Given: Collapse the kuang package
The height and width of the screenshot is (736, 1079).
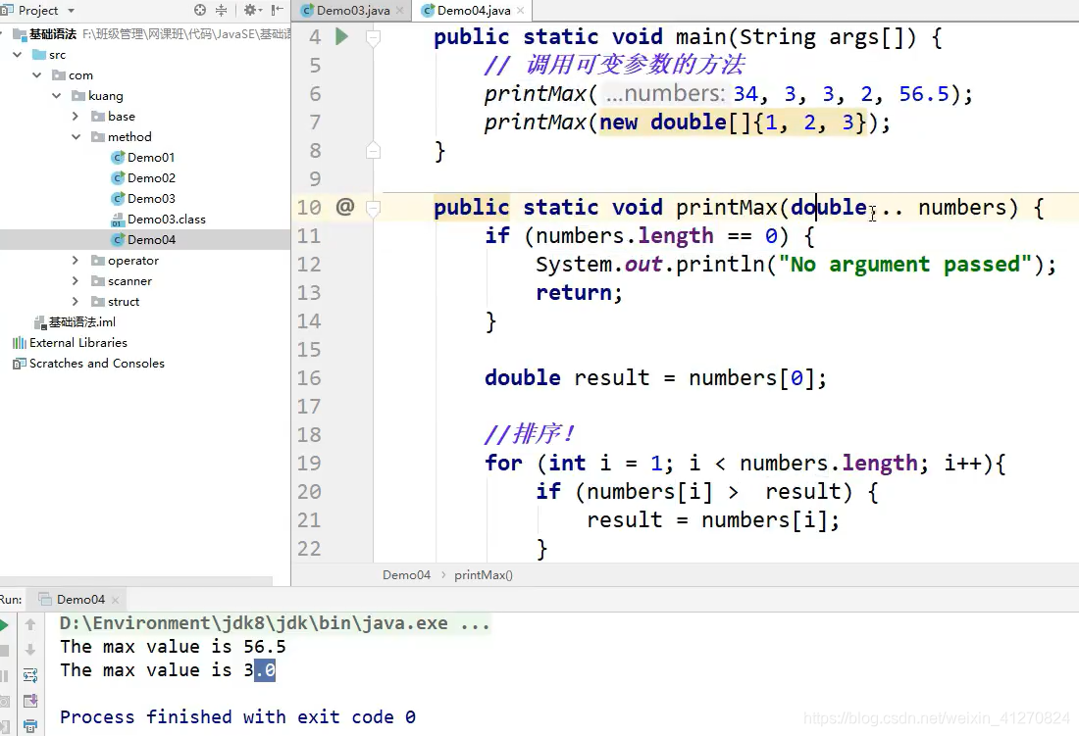Looking at the screenshot, I should pos(57,95).
